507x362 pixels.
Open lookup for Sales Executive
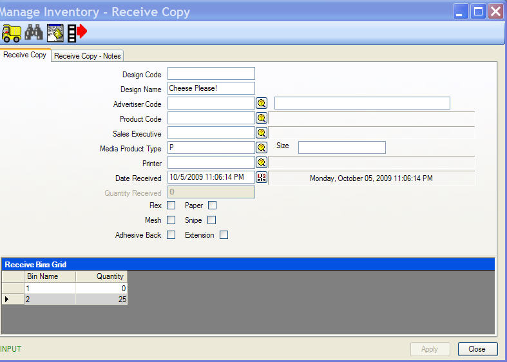coord(262,133)
